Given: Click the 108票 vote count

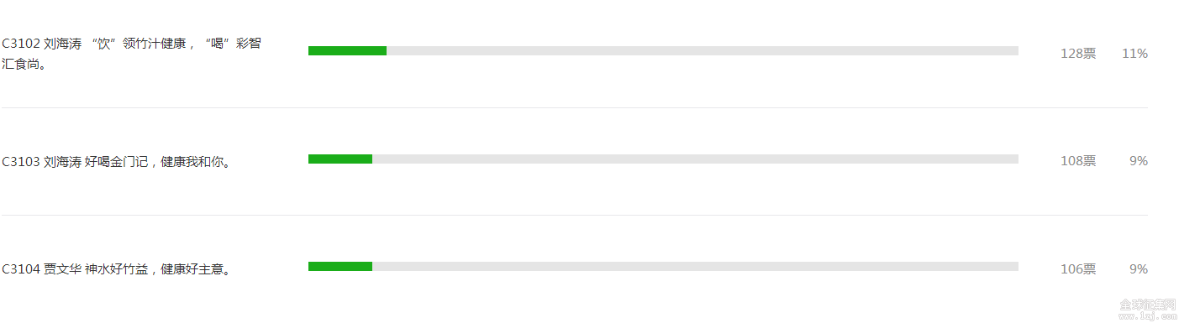Looking at the screenshot, I should (x=1078, y=161).
